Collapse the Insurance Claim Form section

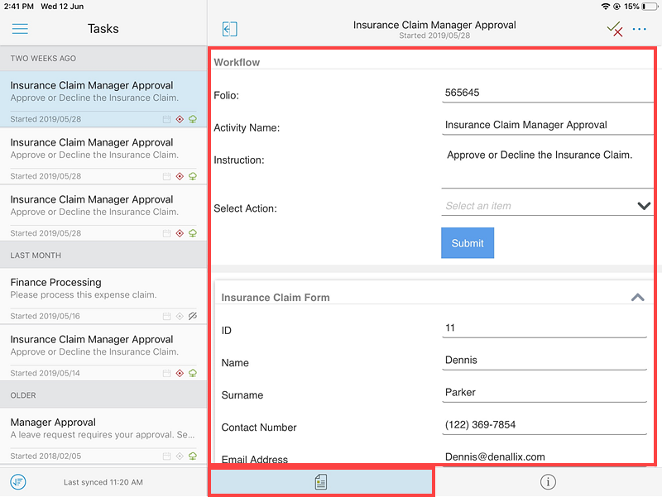[x=637, y=297]
